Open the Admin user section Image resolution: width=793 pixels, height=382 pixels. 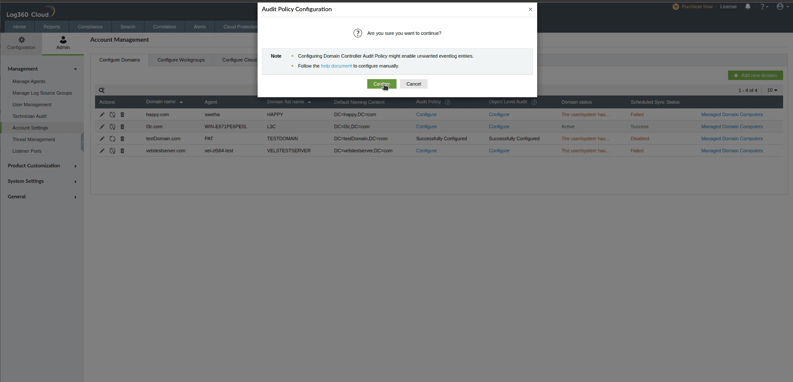(x=63, y=43)
